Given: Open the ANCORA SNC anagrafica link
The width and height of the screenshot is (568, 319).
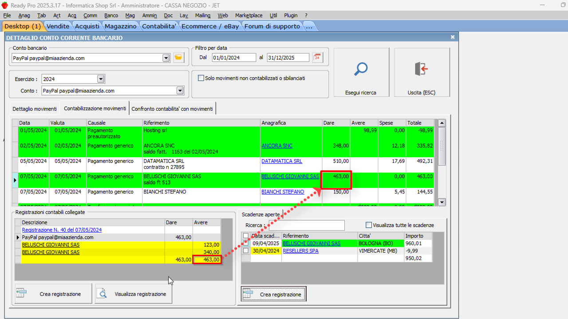Looking at the screenshot, I should [x=277, y=146].
